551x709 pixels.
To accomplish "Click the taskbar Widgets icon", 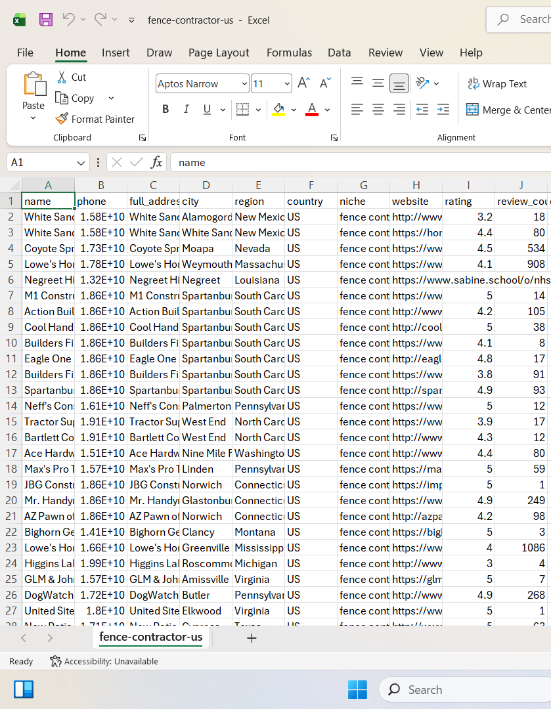I will point(24,689).
